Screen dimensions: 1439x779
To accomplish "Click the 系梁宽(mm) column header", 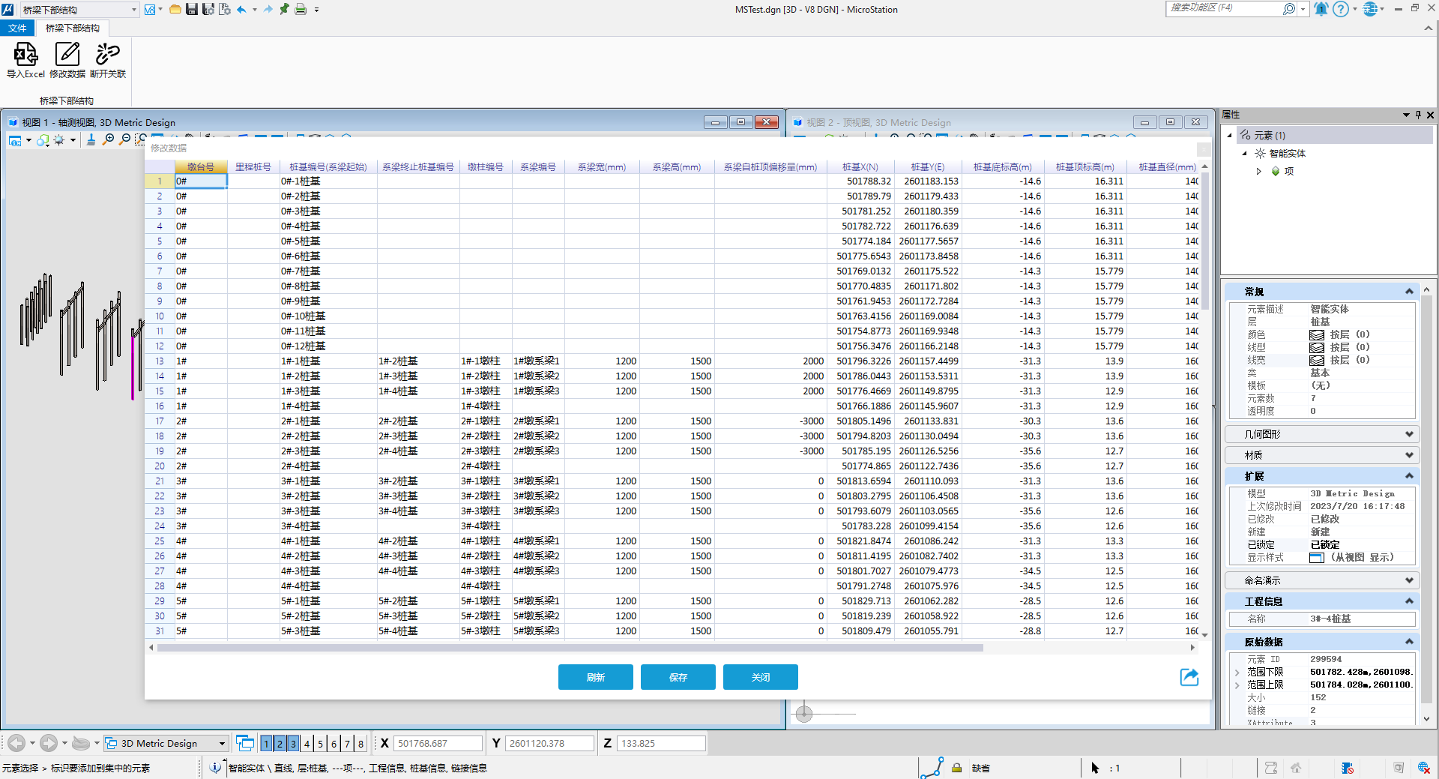I will pos(601,166).
